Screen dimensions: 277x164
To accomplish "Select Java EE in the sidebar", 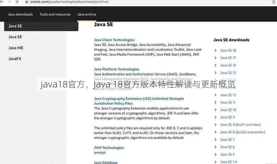I will (15, 37).
